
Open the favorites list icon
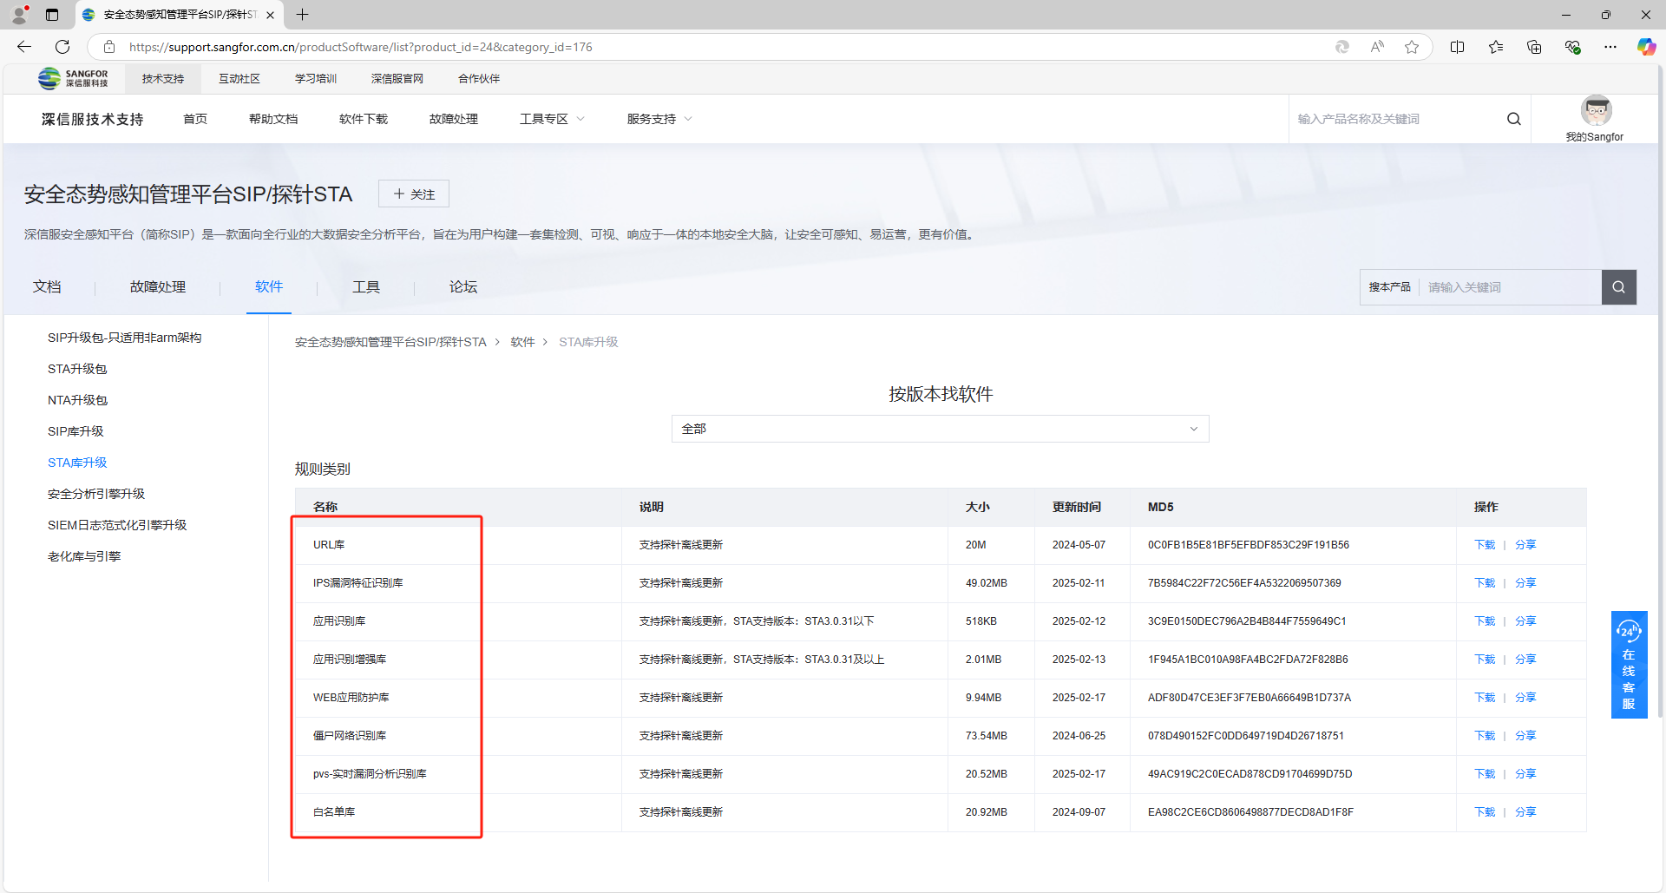pyautogui.click(x=1496, y=47)
